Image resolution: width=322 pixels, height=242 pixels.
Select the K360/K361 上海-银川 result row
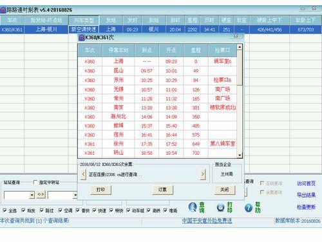coord(160,30)
